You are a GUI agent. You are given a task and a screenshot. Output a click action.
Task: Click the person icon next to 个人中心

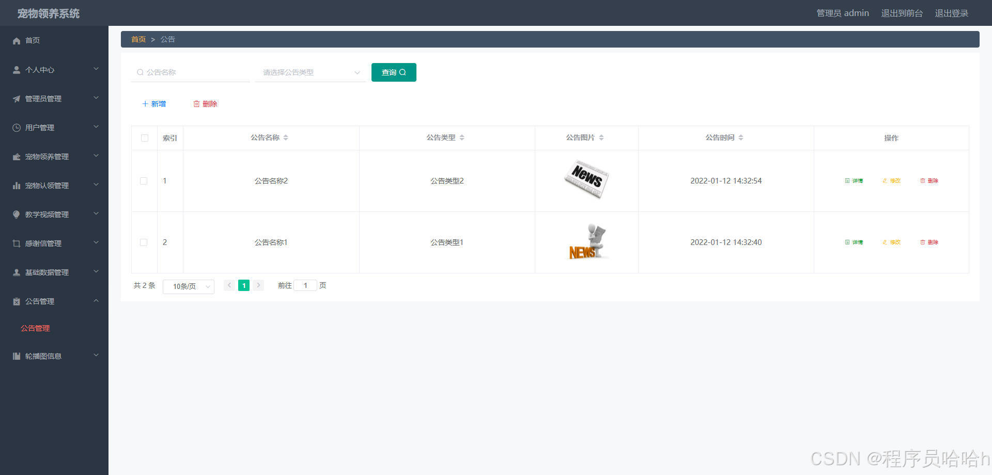pyautogui.click(x=17, y=70)
